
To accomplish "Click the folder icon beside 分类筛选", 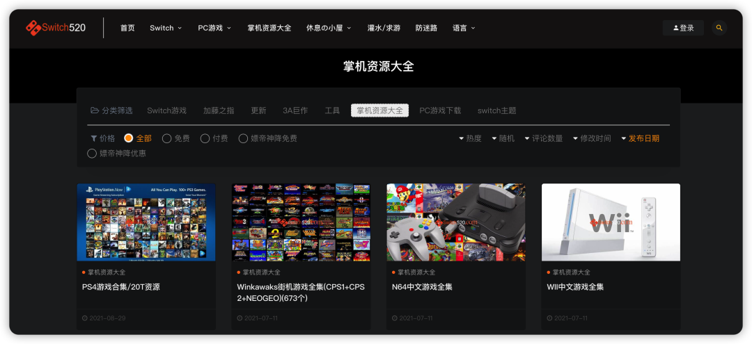I will (x=95, y=110).
